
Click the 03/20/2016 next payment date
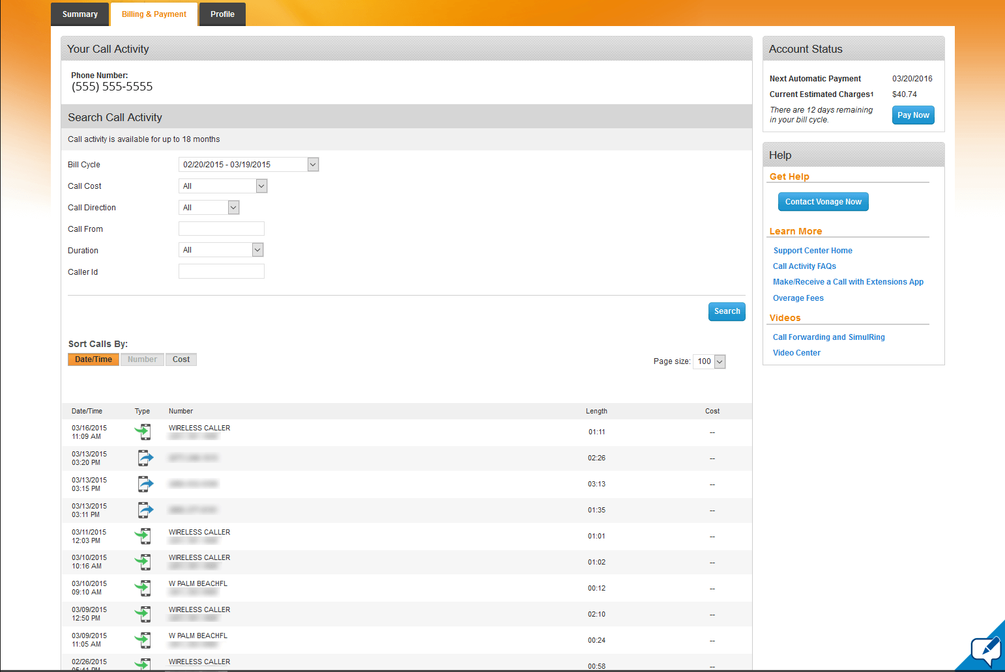point(912,79)
